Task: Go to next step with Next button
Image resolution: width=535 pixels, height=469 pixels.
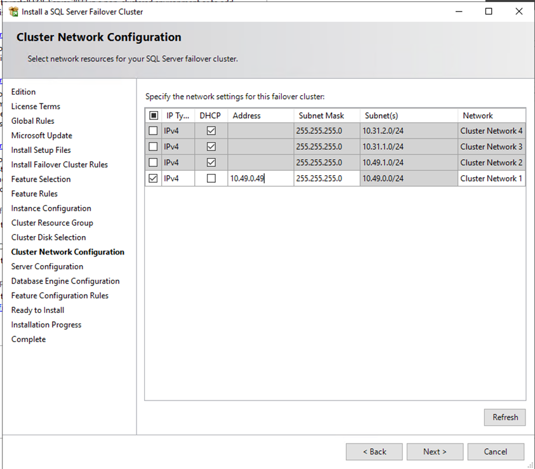Action: coord(435,451)
